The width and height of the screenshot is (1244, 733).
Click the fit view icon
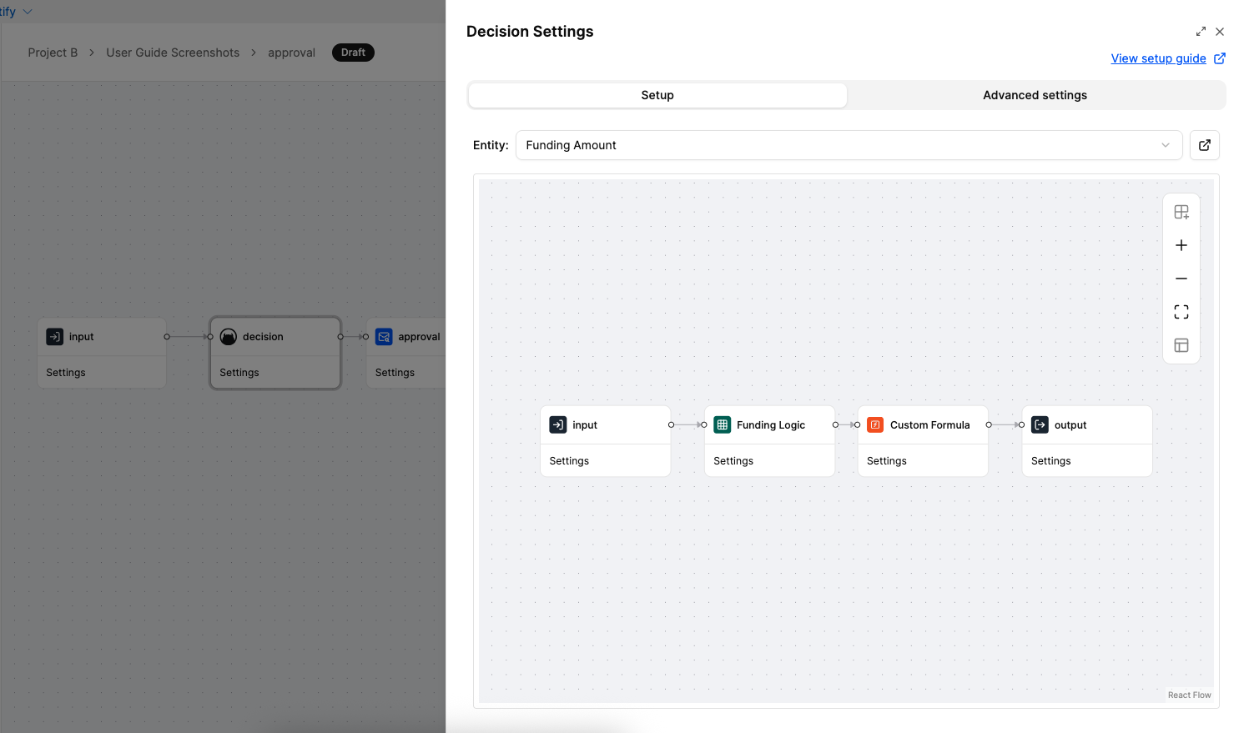(1181, 312)
